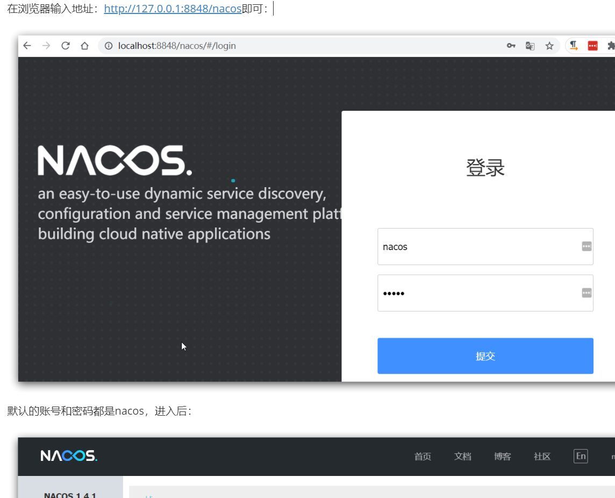Viewport: 615px width, 498px height.
Task: Click the browser forward arrow
Action: 46,46
